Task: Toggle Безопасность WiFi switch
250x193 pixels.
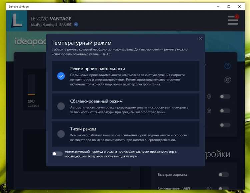Action: 224,188
